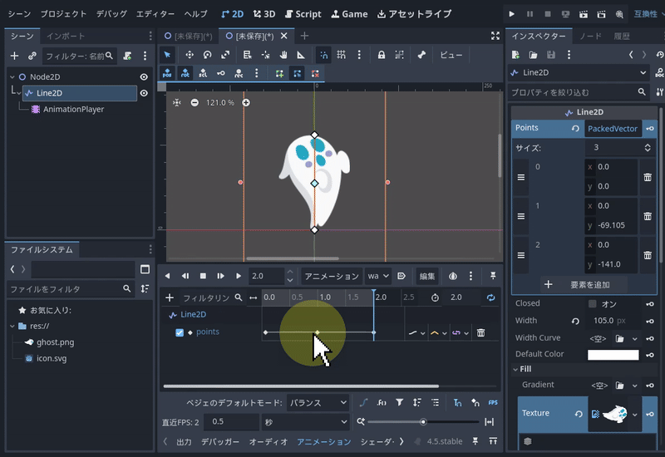Toggle animation loop icon in timeline

point(490,297)
